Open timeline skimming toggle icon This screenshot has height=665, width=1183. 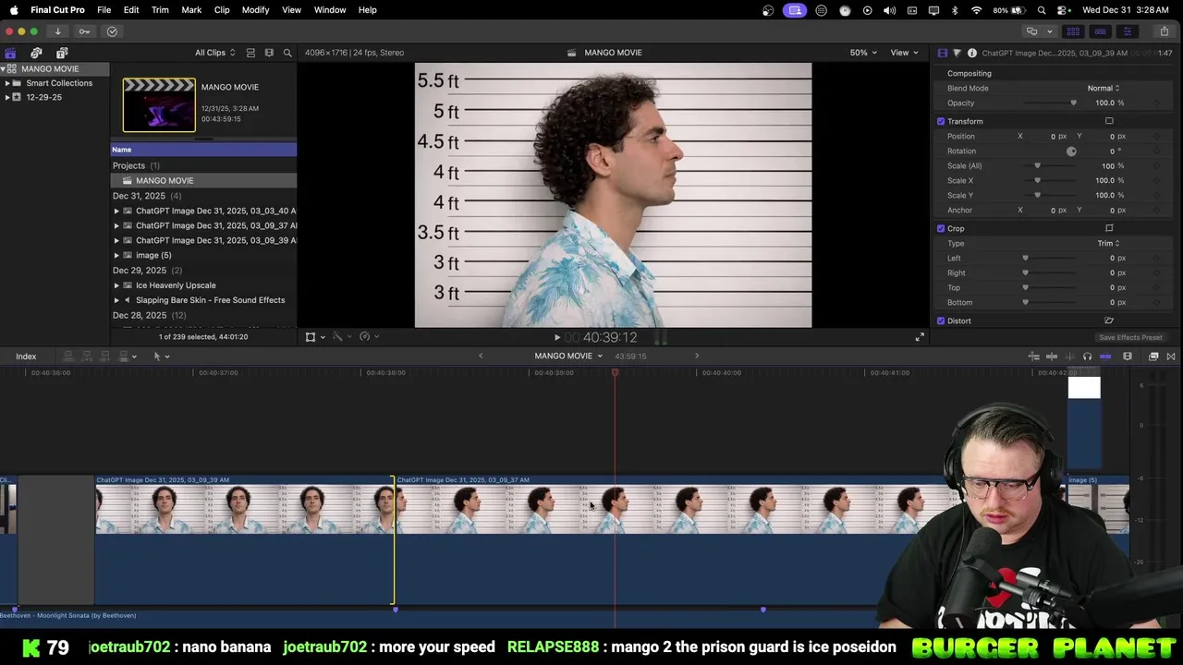tap(1051, 357)
